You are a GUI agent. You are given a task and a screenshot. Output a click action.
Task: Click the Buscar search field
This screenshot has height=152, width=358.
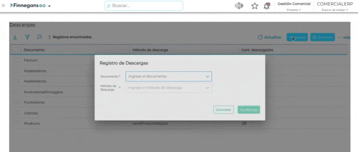(x=144, y=6)
